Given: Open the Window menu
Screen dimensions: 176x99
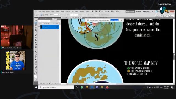Looking at the screenshot, I should [82, 12].
